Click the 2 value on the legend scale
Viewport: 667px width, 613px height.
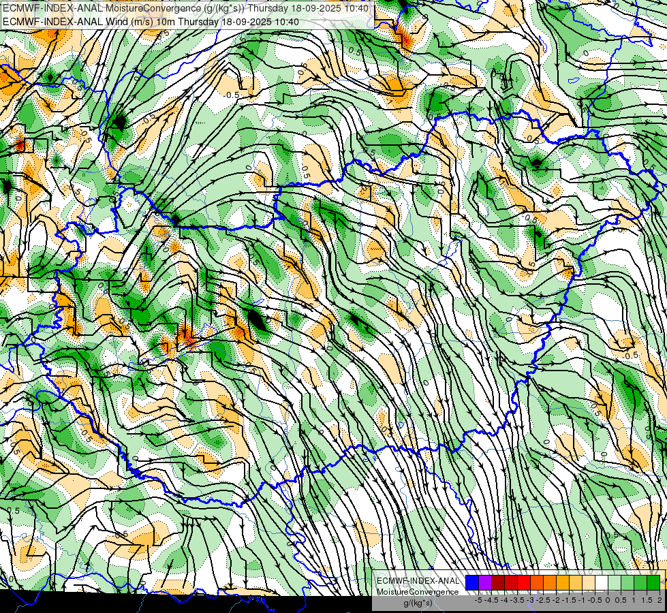(660, 600)
